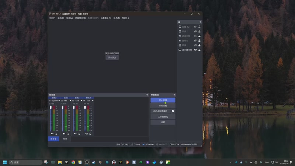Click the gamepad icon of 游戏采集 source
295x166 pixels.
coord(180,36)
